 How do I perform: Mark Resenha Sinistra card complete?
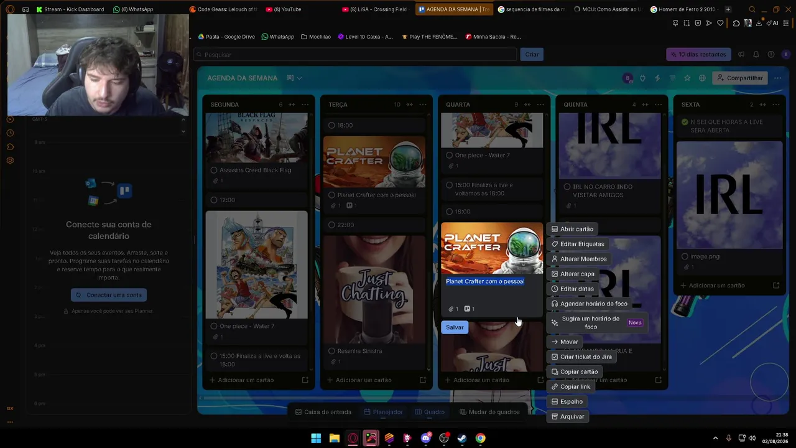(331, 351)
